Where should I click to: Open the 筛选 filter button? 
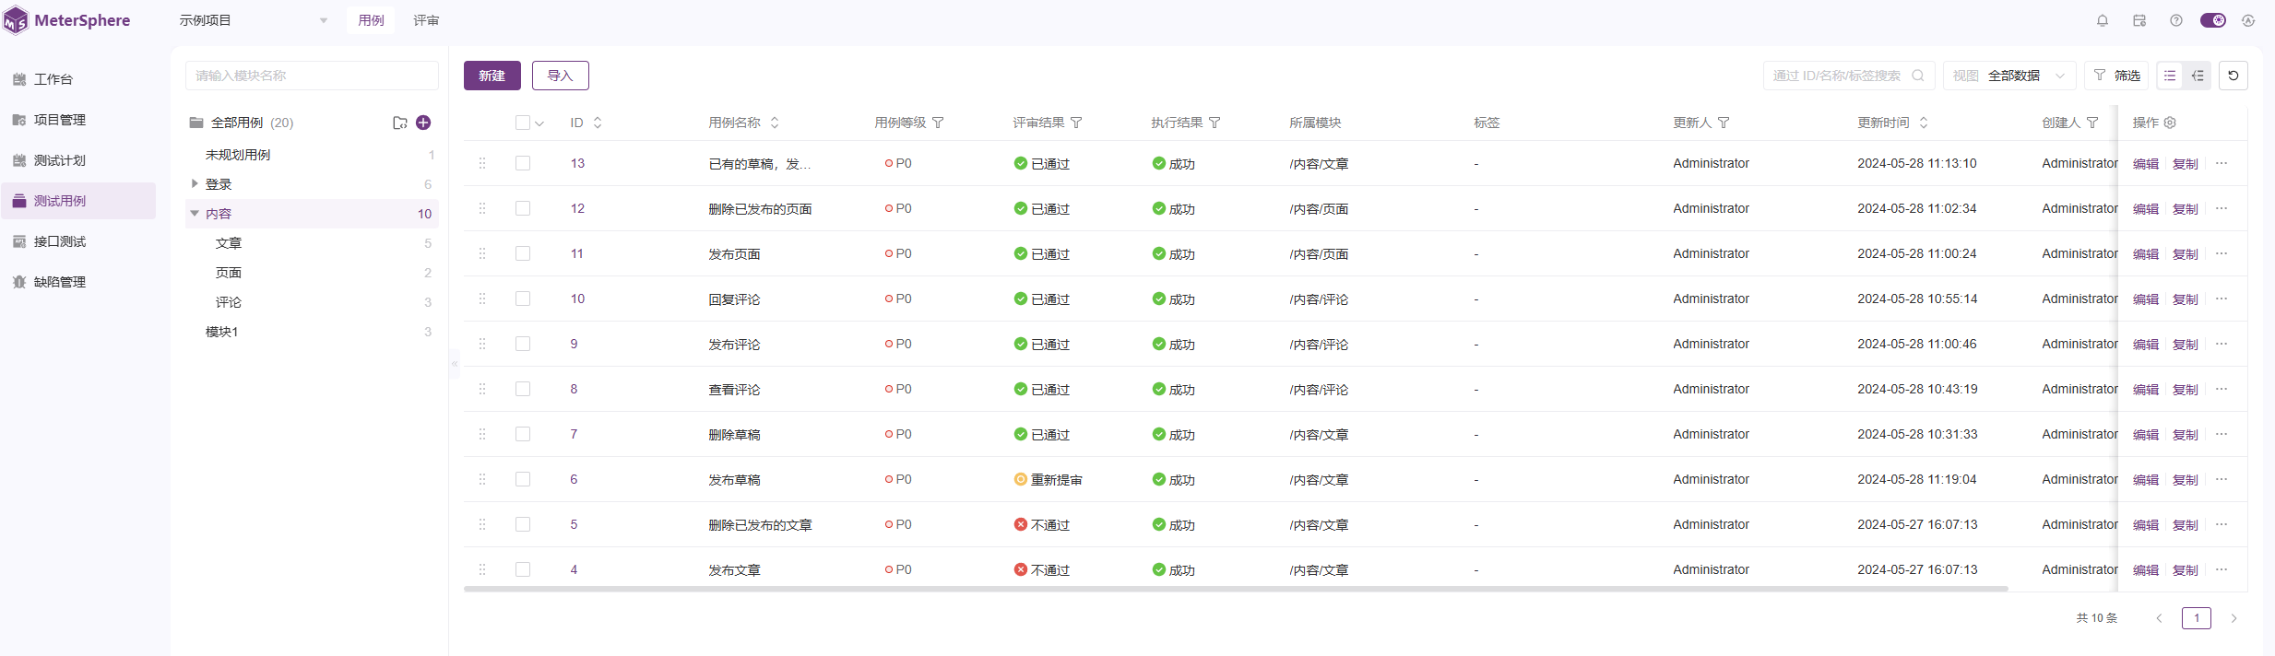[x=2116, y=76]
